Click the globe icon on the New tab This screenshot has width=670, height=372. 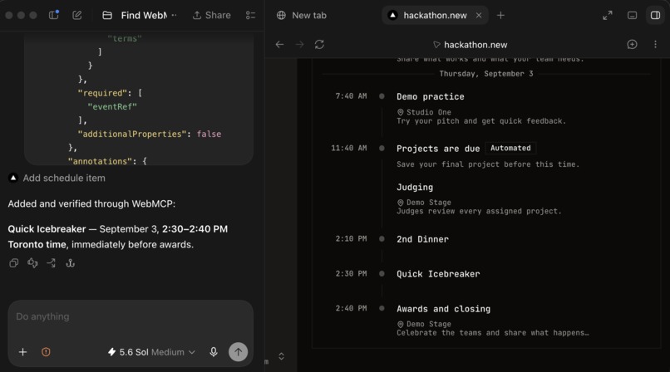click(x=281, y=15)
